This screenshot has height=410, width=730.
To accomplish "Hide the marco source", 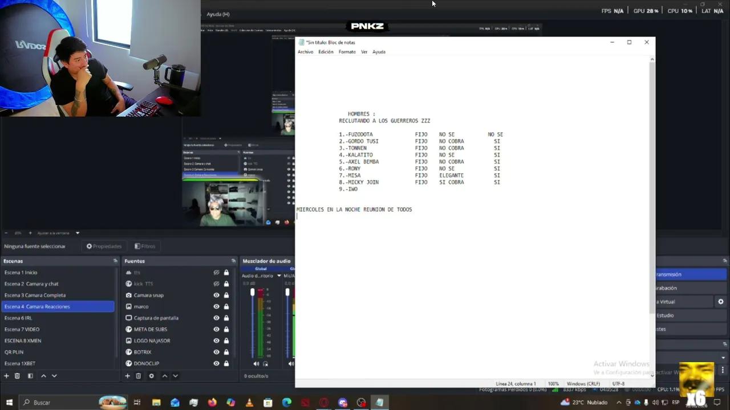I will point(216,306).
